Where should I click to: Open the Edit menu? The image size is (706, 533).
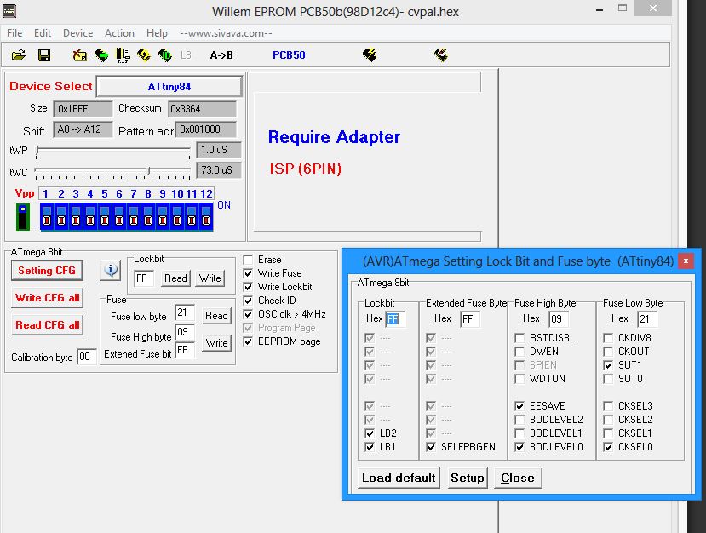[43, 33]
